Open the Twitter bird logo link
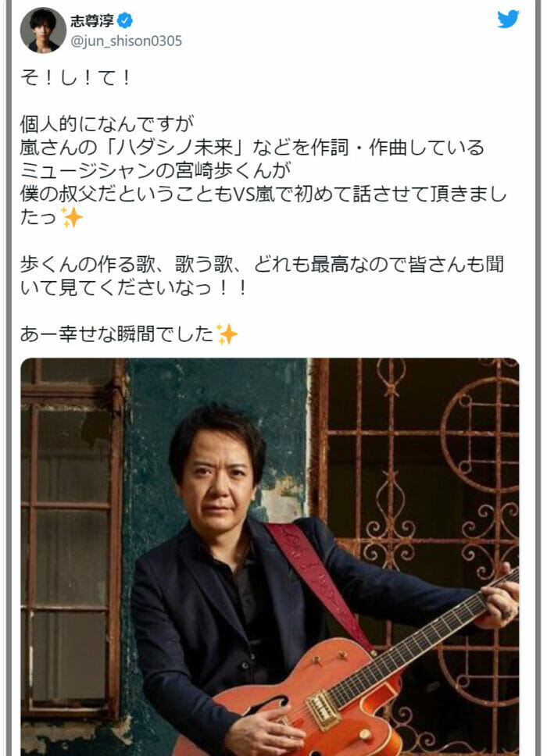The width and height of the screenshot is (547, 756). click(x=508, y=20)
